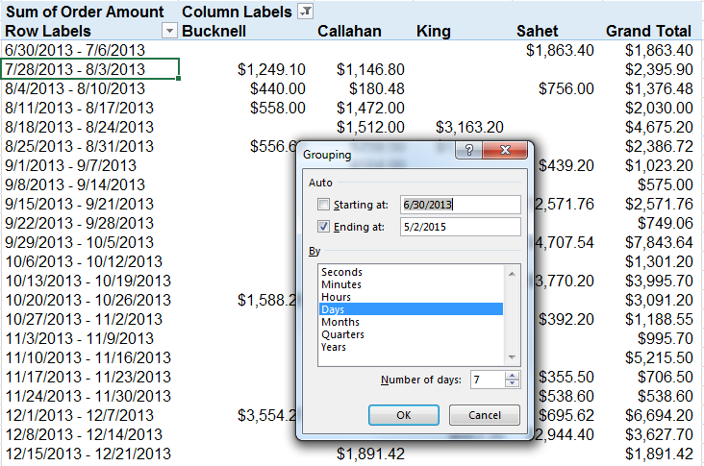This screenshot has width=704, height=466.
Task: Select Sahet value $1,863.40
Action: coord(560,50)
